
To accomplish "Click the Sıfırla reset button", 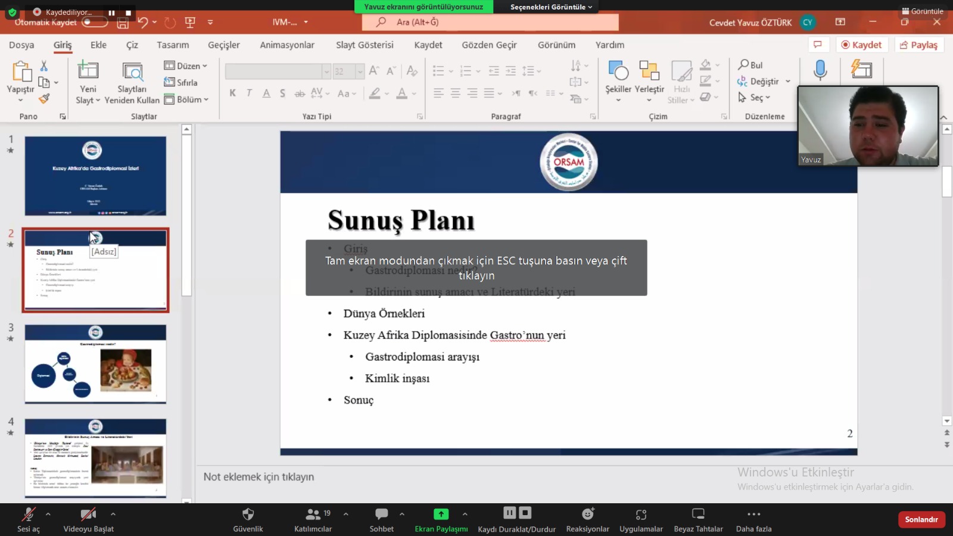I will click(181, 82).
